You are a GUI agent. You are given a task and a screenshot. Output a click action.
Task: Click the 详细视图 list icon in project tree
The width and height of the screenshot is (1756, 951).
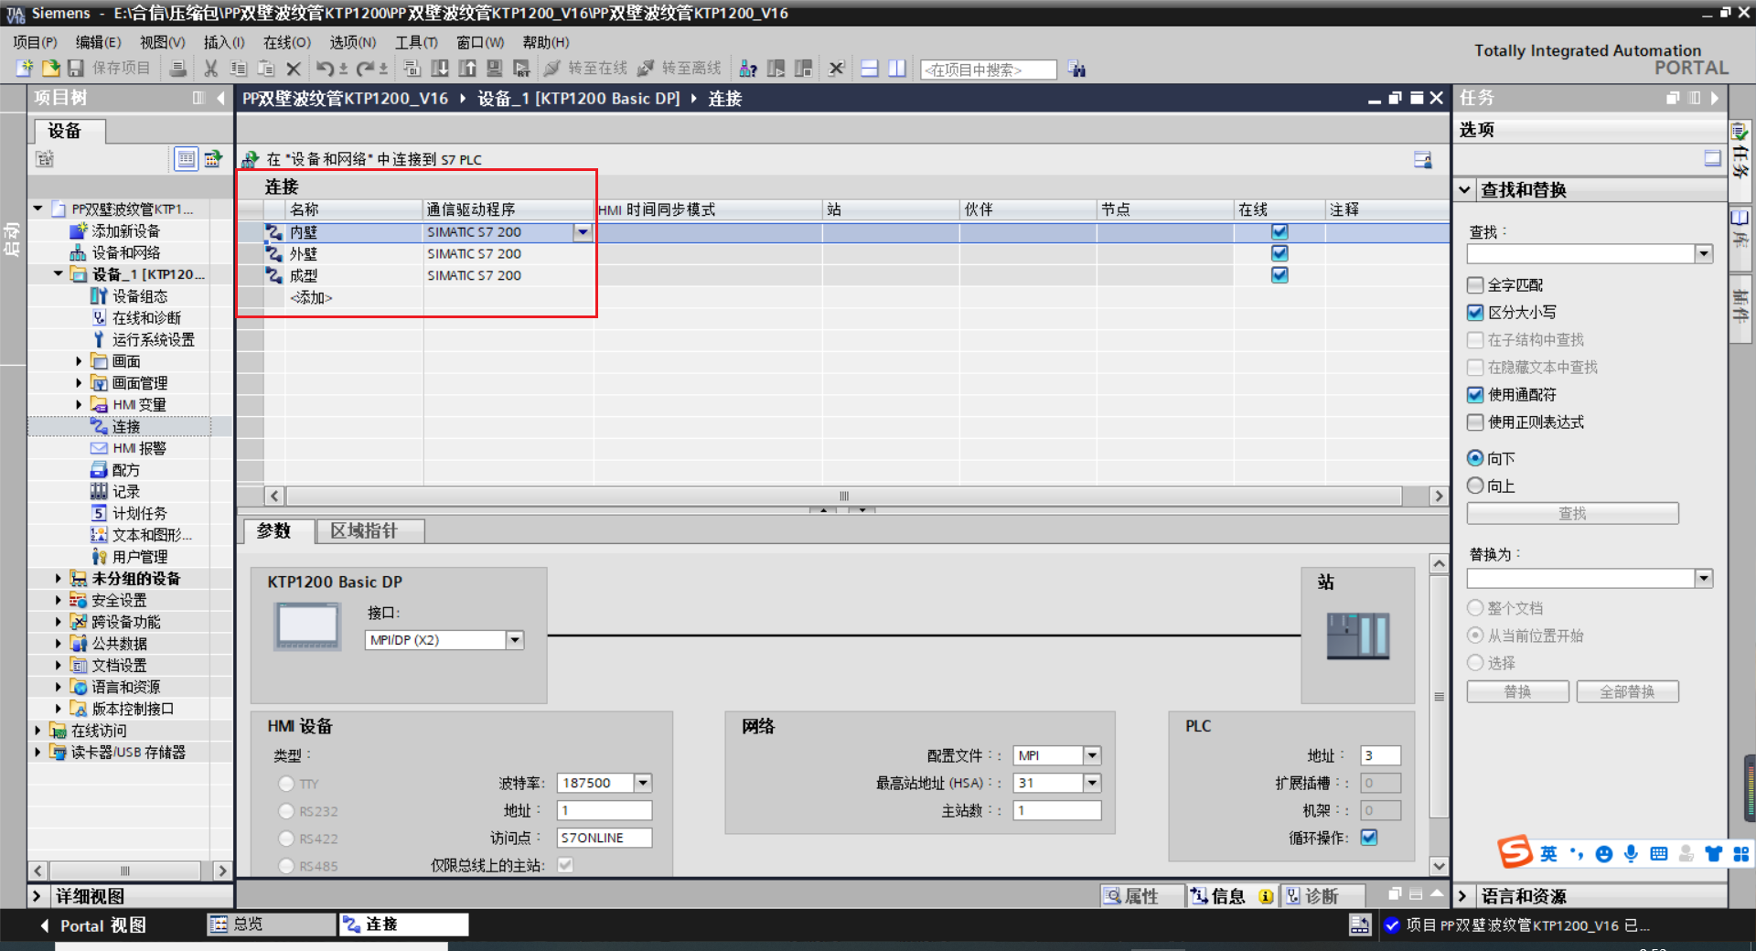(186, 159)
